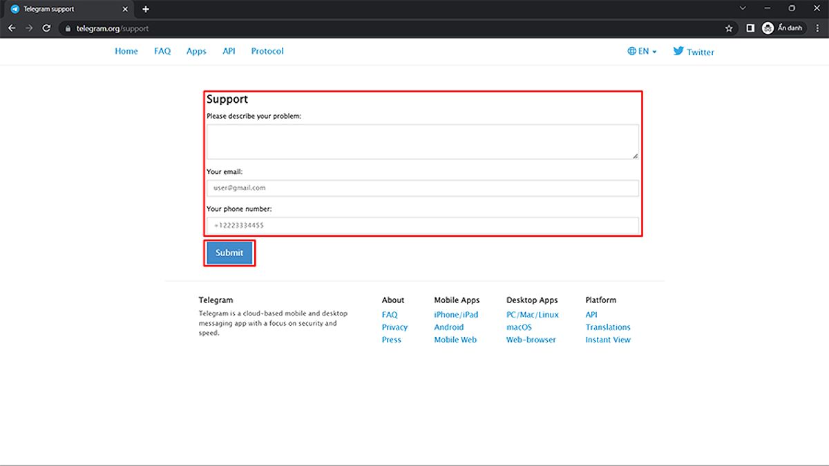
Task: Open the Instant View link
Action: tap(608, 340)
